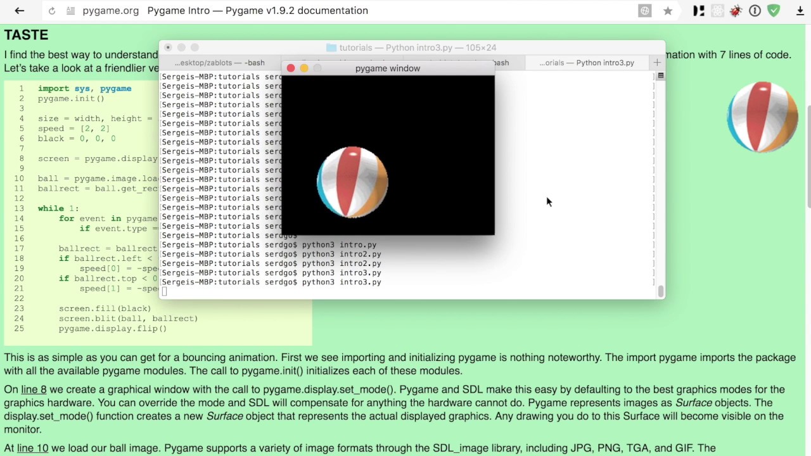Screen dimensions: 811x456
Task: Click code line 'while 1:'
Action: point(58,208)
